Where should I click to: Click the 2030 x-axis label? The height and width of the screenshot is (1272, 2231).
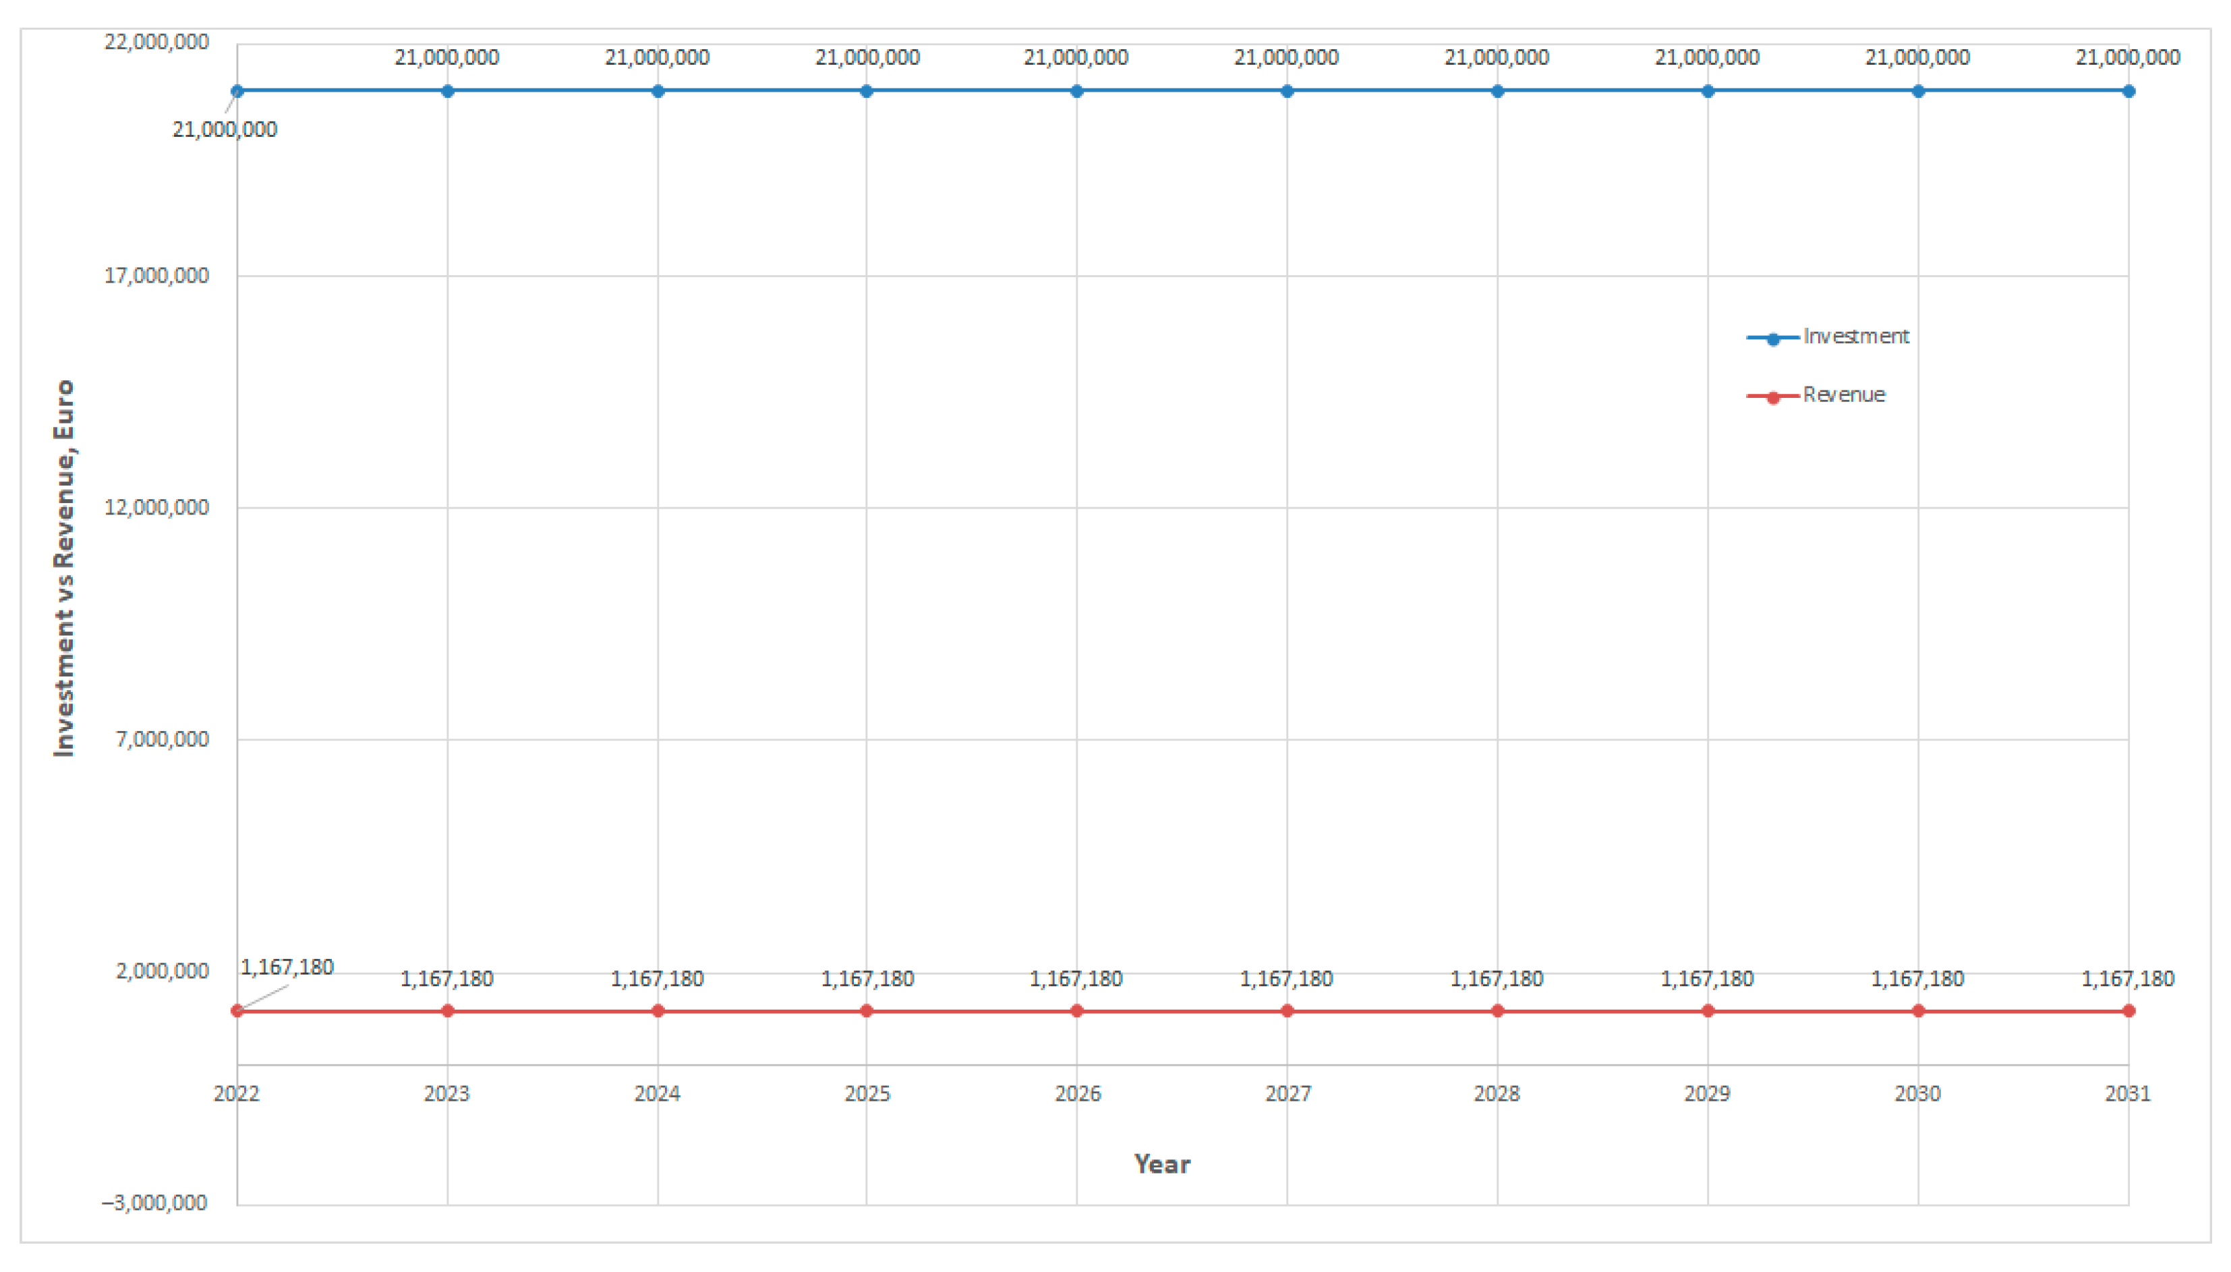(1917, 1094)
